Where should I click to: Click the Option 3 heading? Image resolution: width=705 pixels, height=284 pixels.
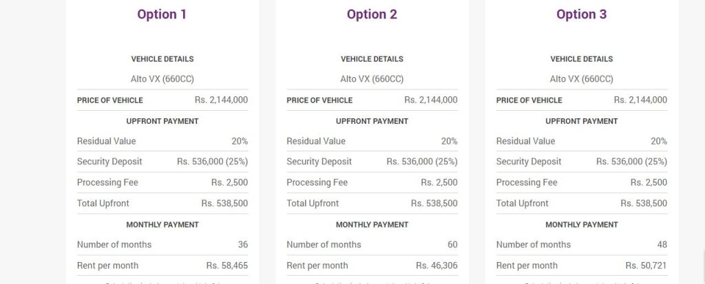(581, 14)
